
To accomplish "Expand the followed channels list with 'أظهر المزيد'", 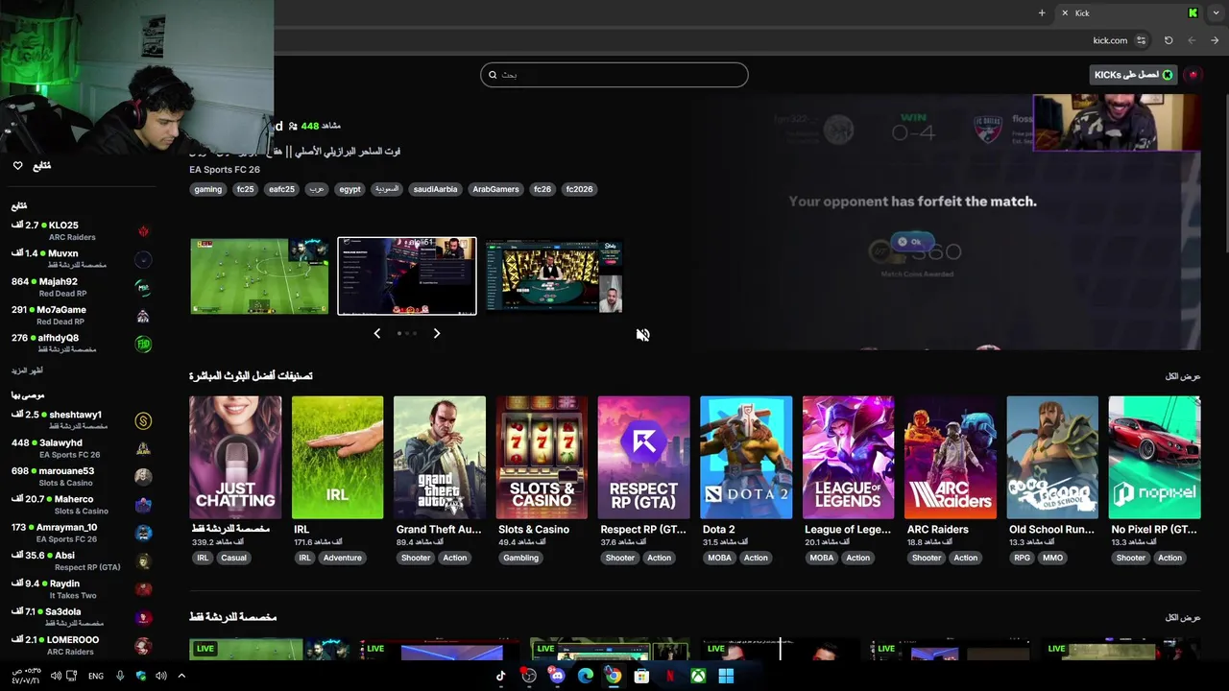I will pyautogui.click(x=27, y=370).
